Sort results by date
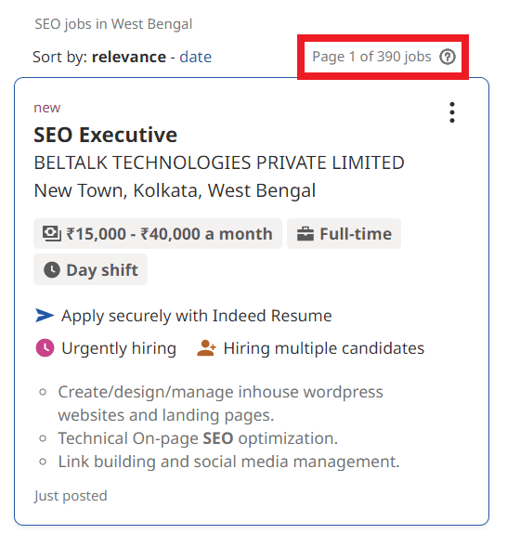507x534 pixels. (195, 57)
